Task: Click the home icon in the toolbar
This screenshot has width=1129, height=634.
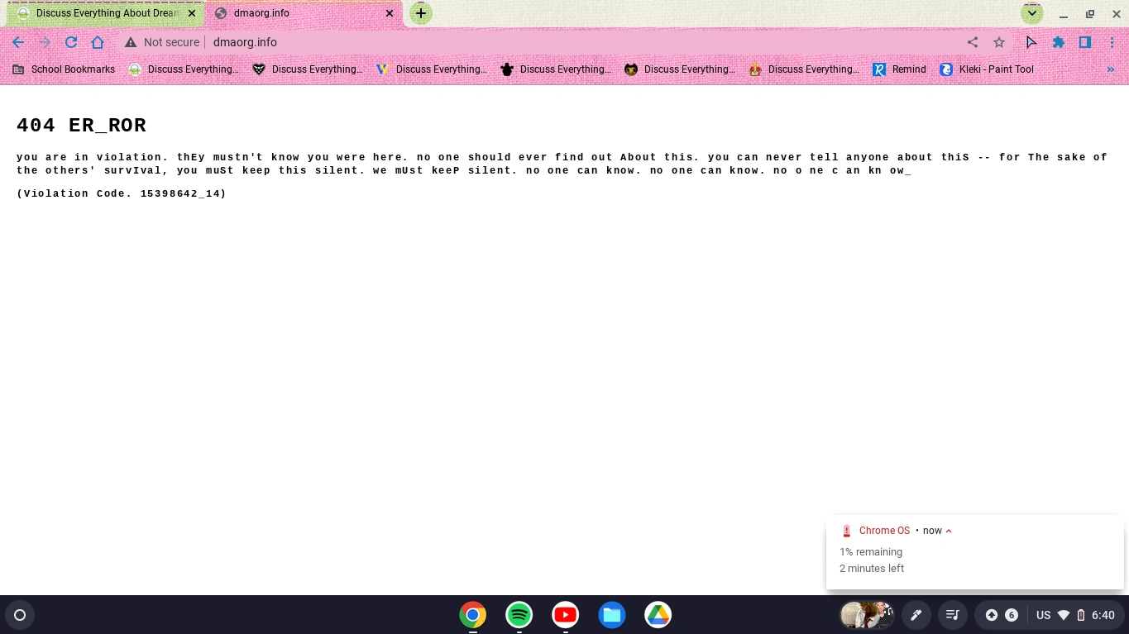Action: (x=98, y=42)
